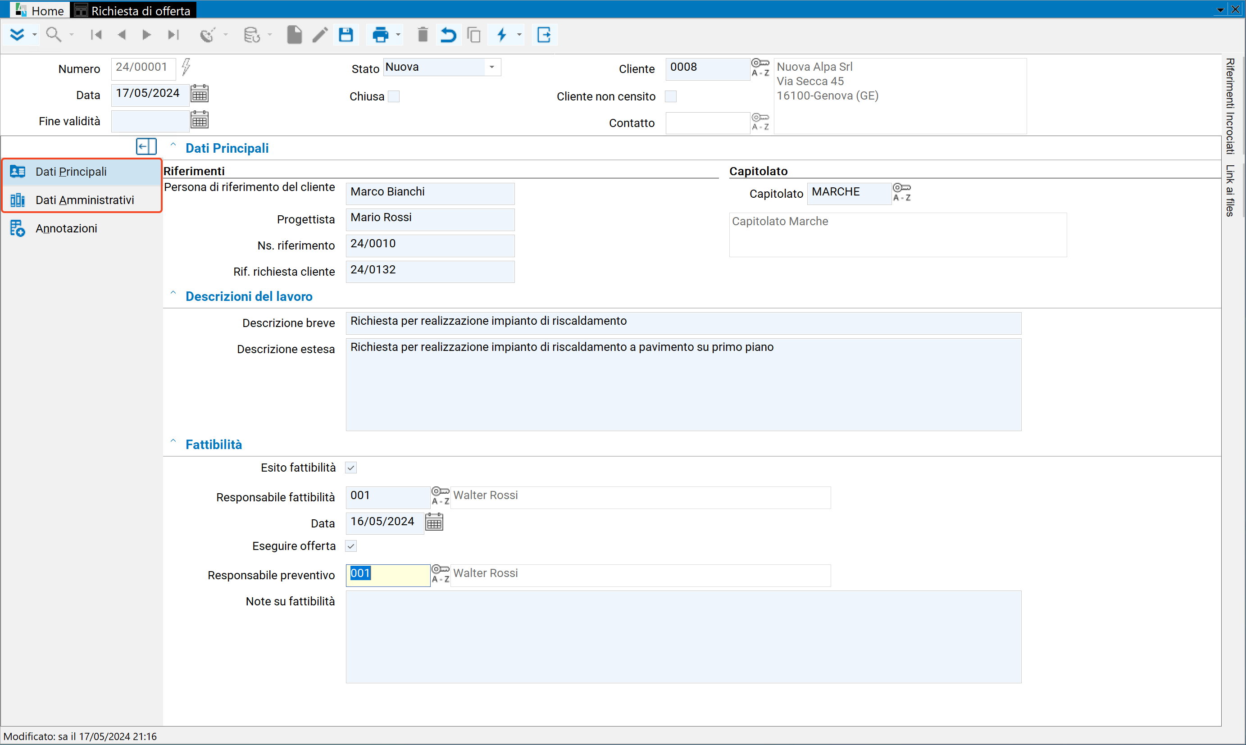Create a new document

(x=294, y=35)
